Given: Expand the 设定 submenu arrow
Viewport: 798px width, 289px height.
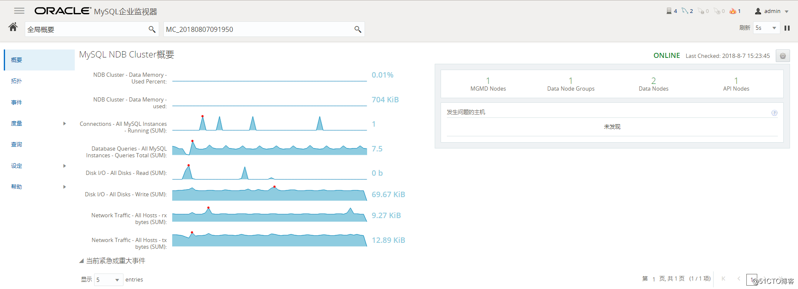Looking at the screenshot, I should 64,166.
